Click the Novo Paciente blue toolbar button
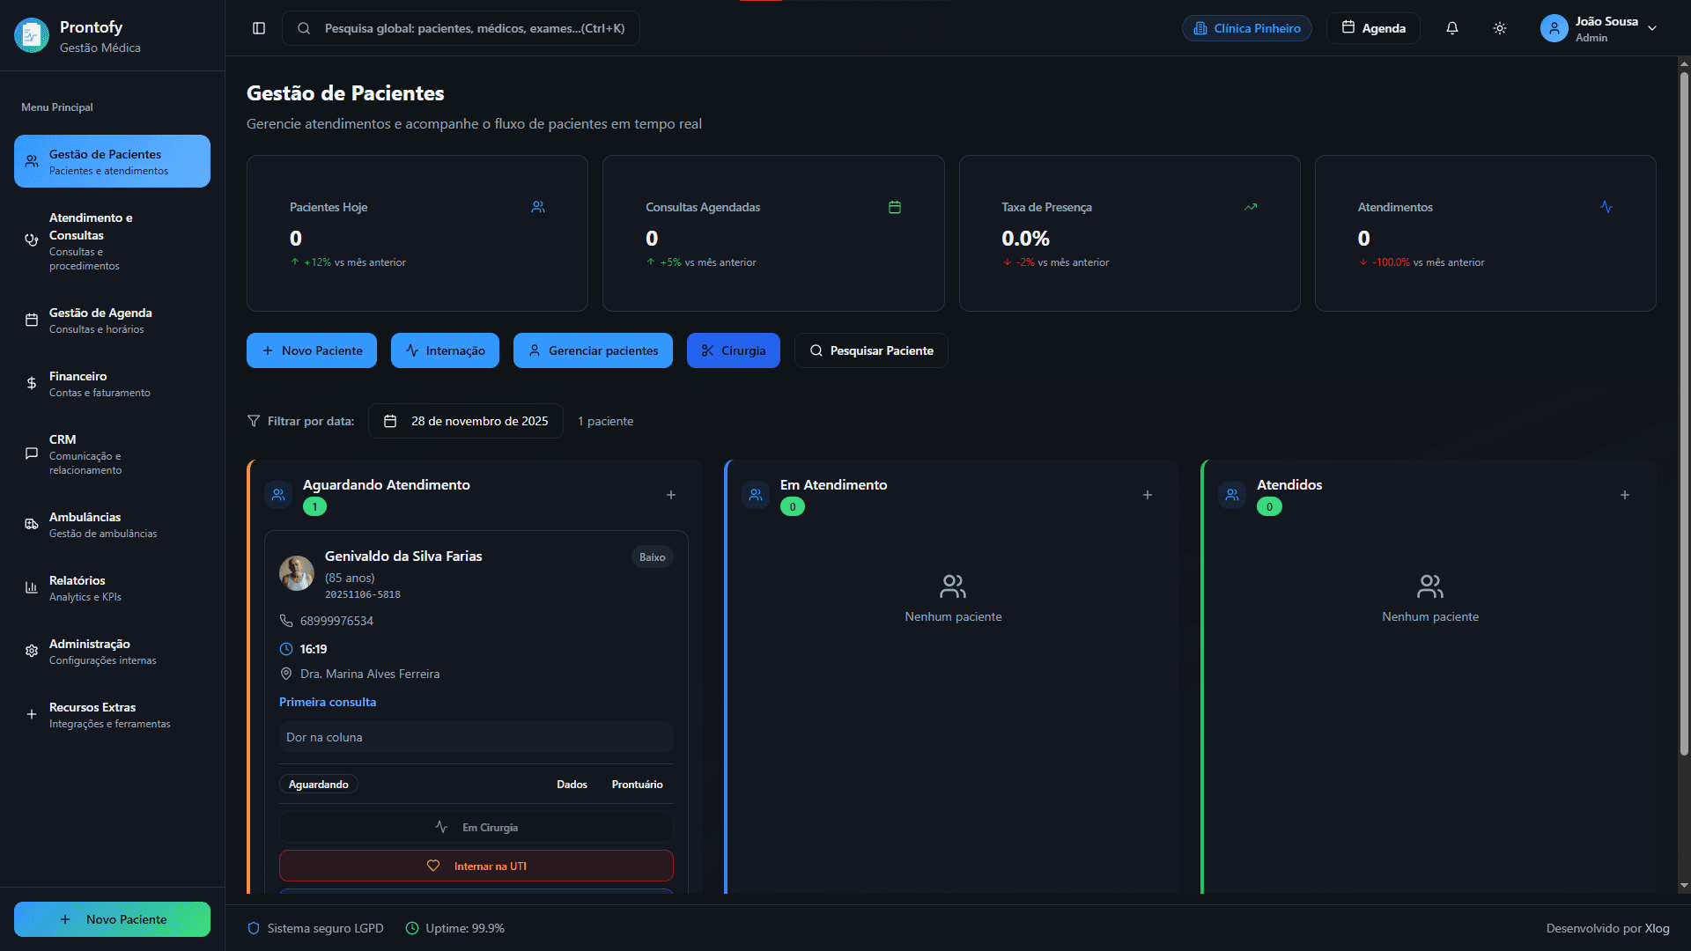Screen dimensions: 1691x951 pos(312,350)
